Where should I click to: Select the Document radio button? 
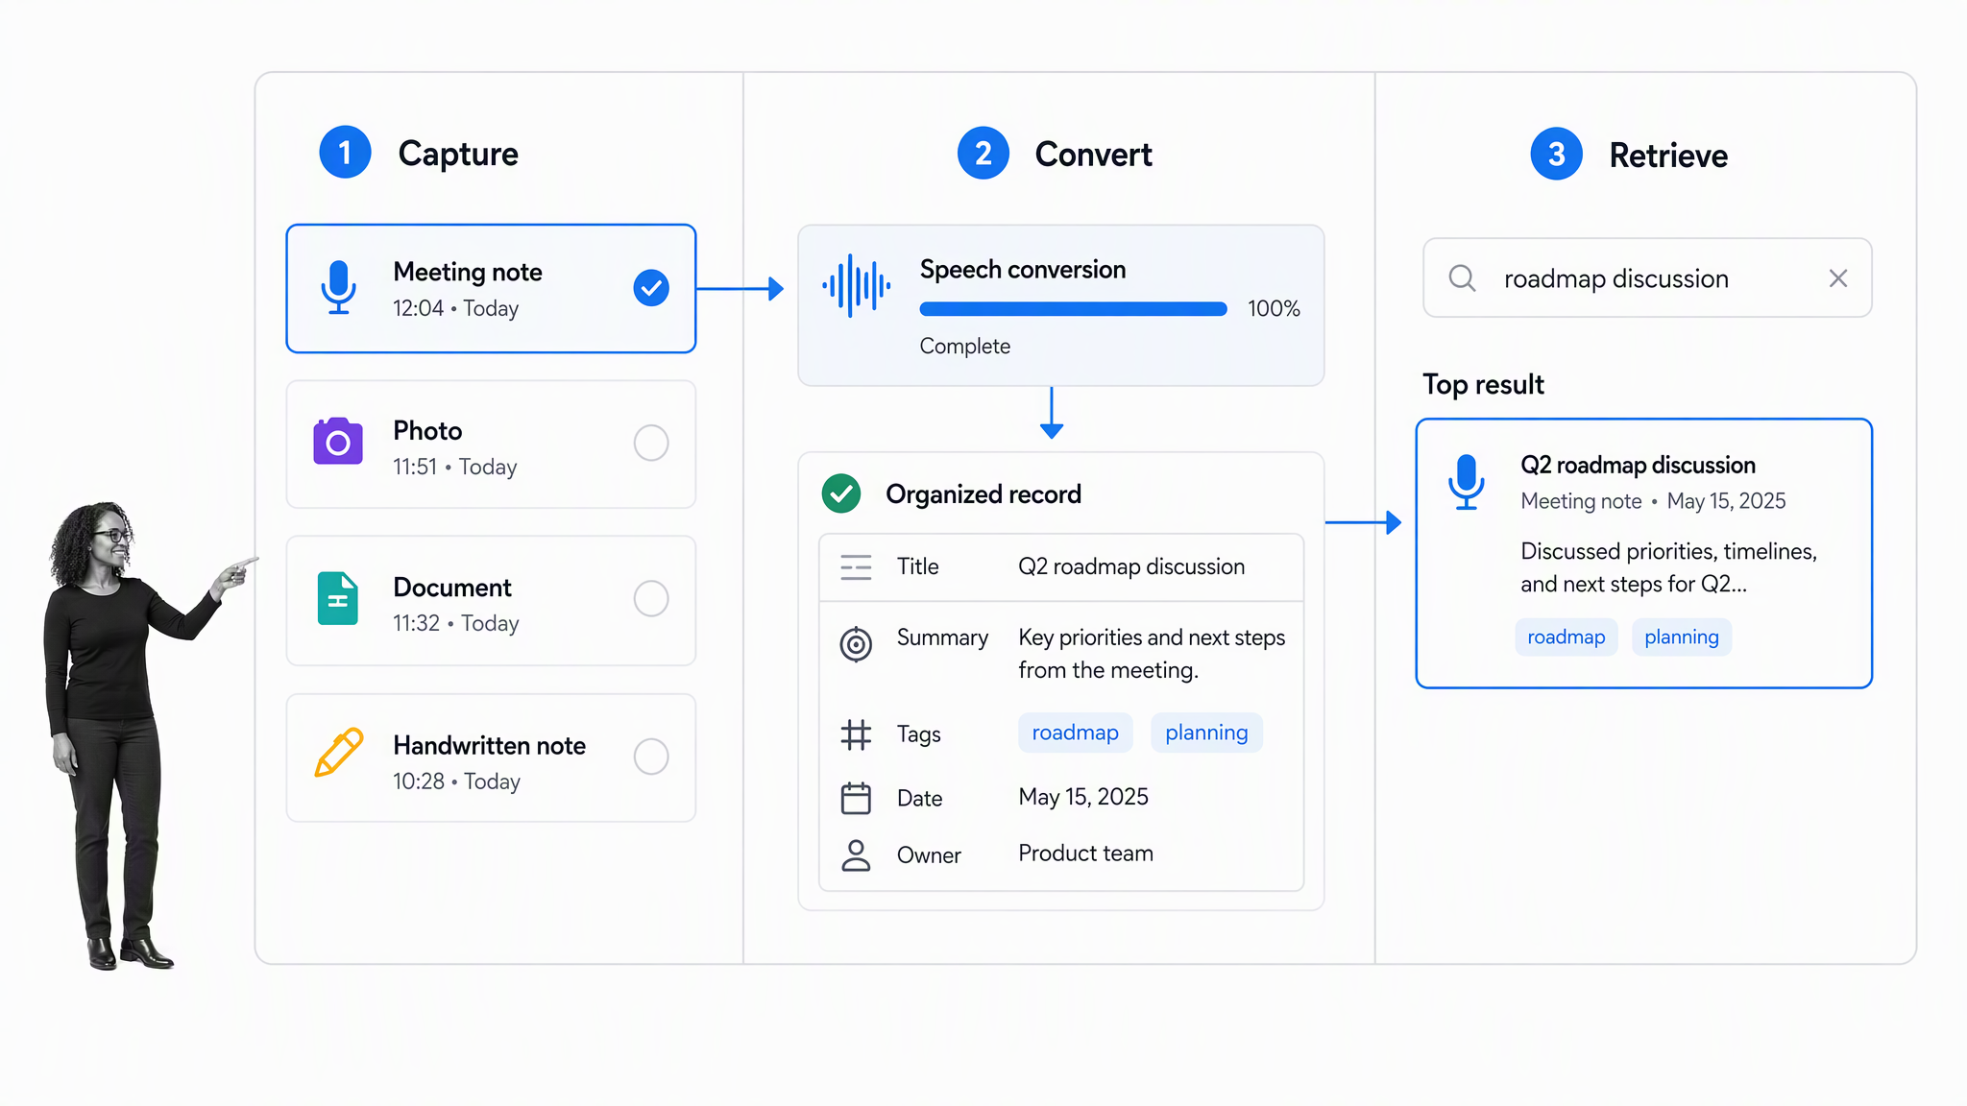point(651,598)
